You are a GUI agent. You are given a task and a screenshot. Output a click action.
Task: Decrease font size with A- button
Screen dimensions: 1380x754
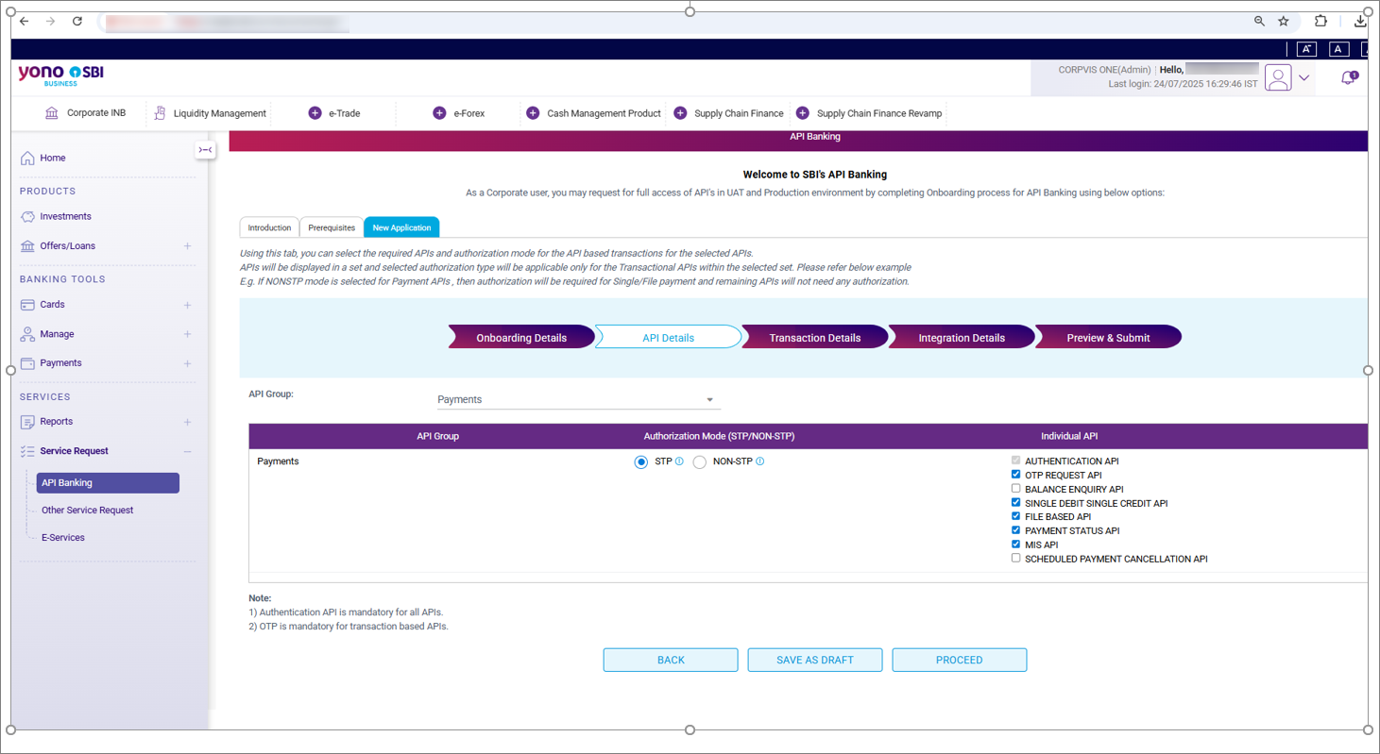click(1306, 49)
